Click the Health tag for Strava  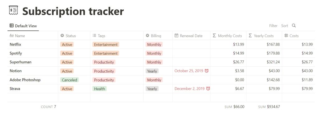(99, 89)
